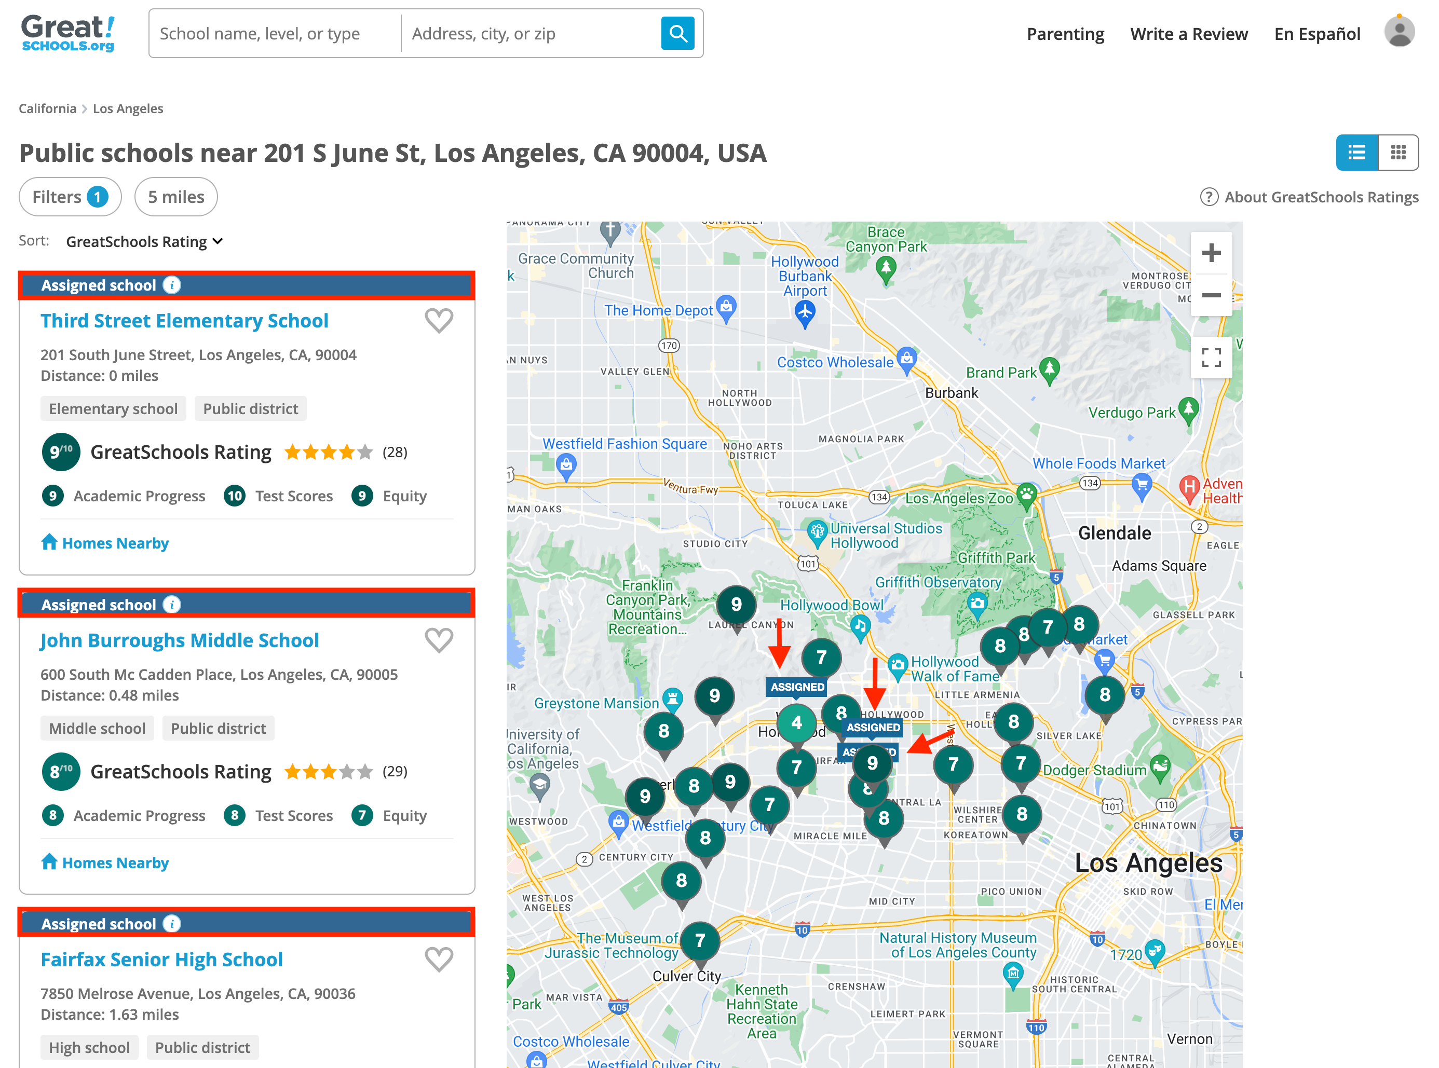
Task: Open the Filters options
Action: pyautogui.click(x=70, y=197)
